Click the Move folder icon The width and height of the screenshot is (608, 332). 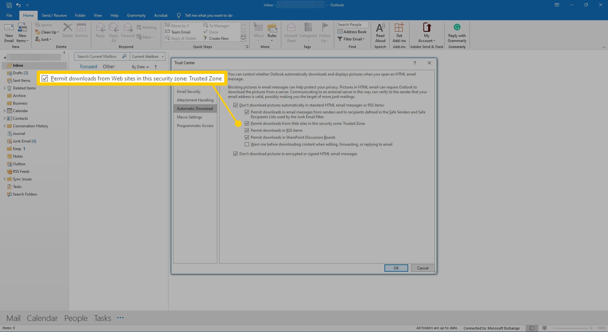click(258, 27)
